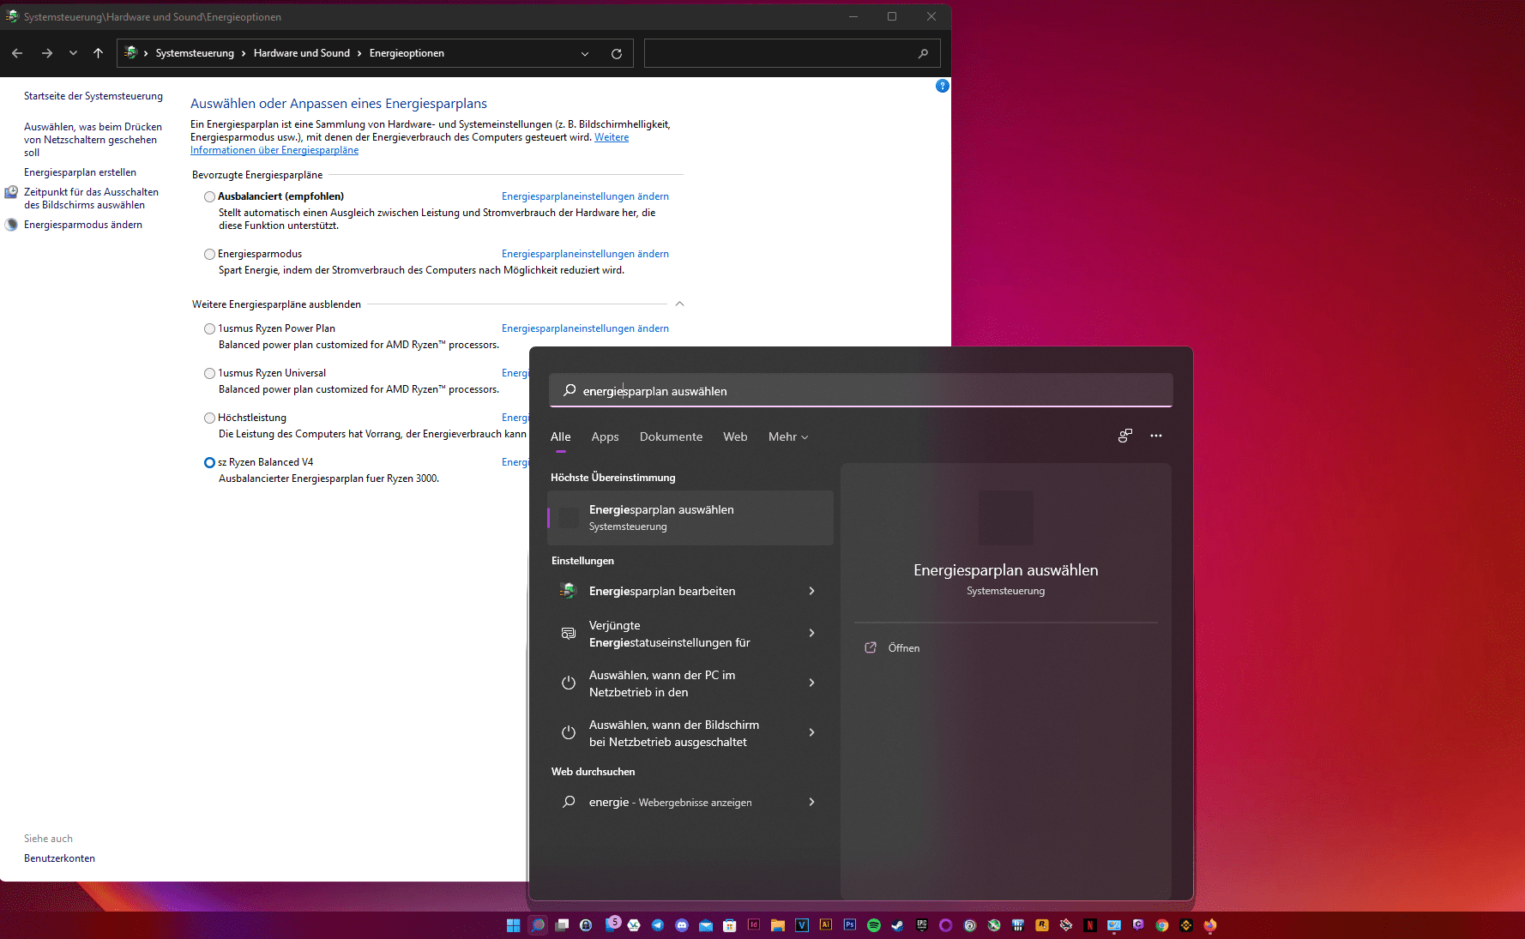Expand Verjüngte Energiestatuseinstellungen result arrow
The height and width of the screenshot is (939, 1525).
coord(811,633)
